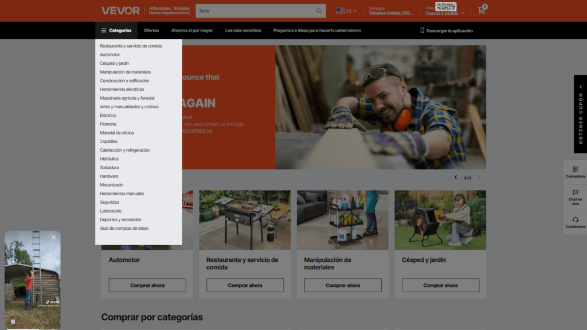Screen dimensions: 587x330
Task: Select Hardware category
Action: point(109,176)
